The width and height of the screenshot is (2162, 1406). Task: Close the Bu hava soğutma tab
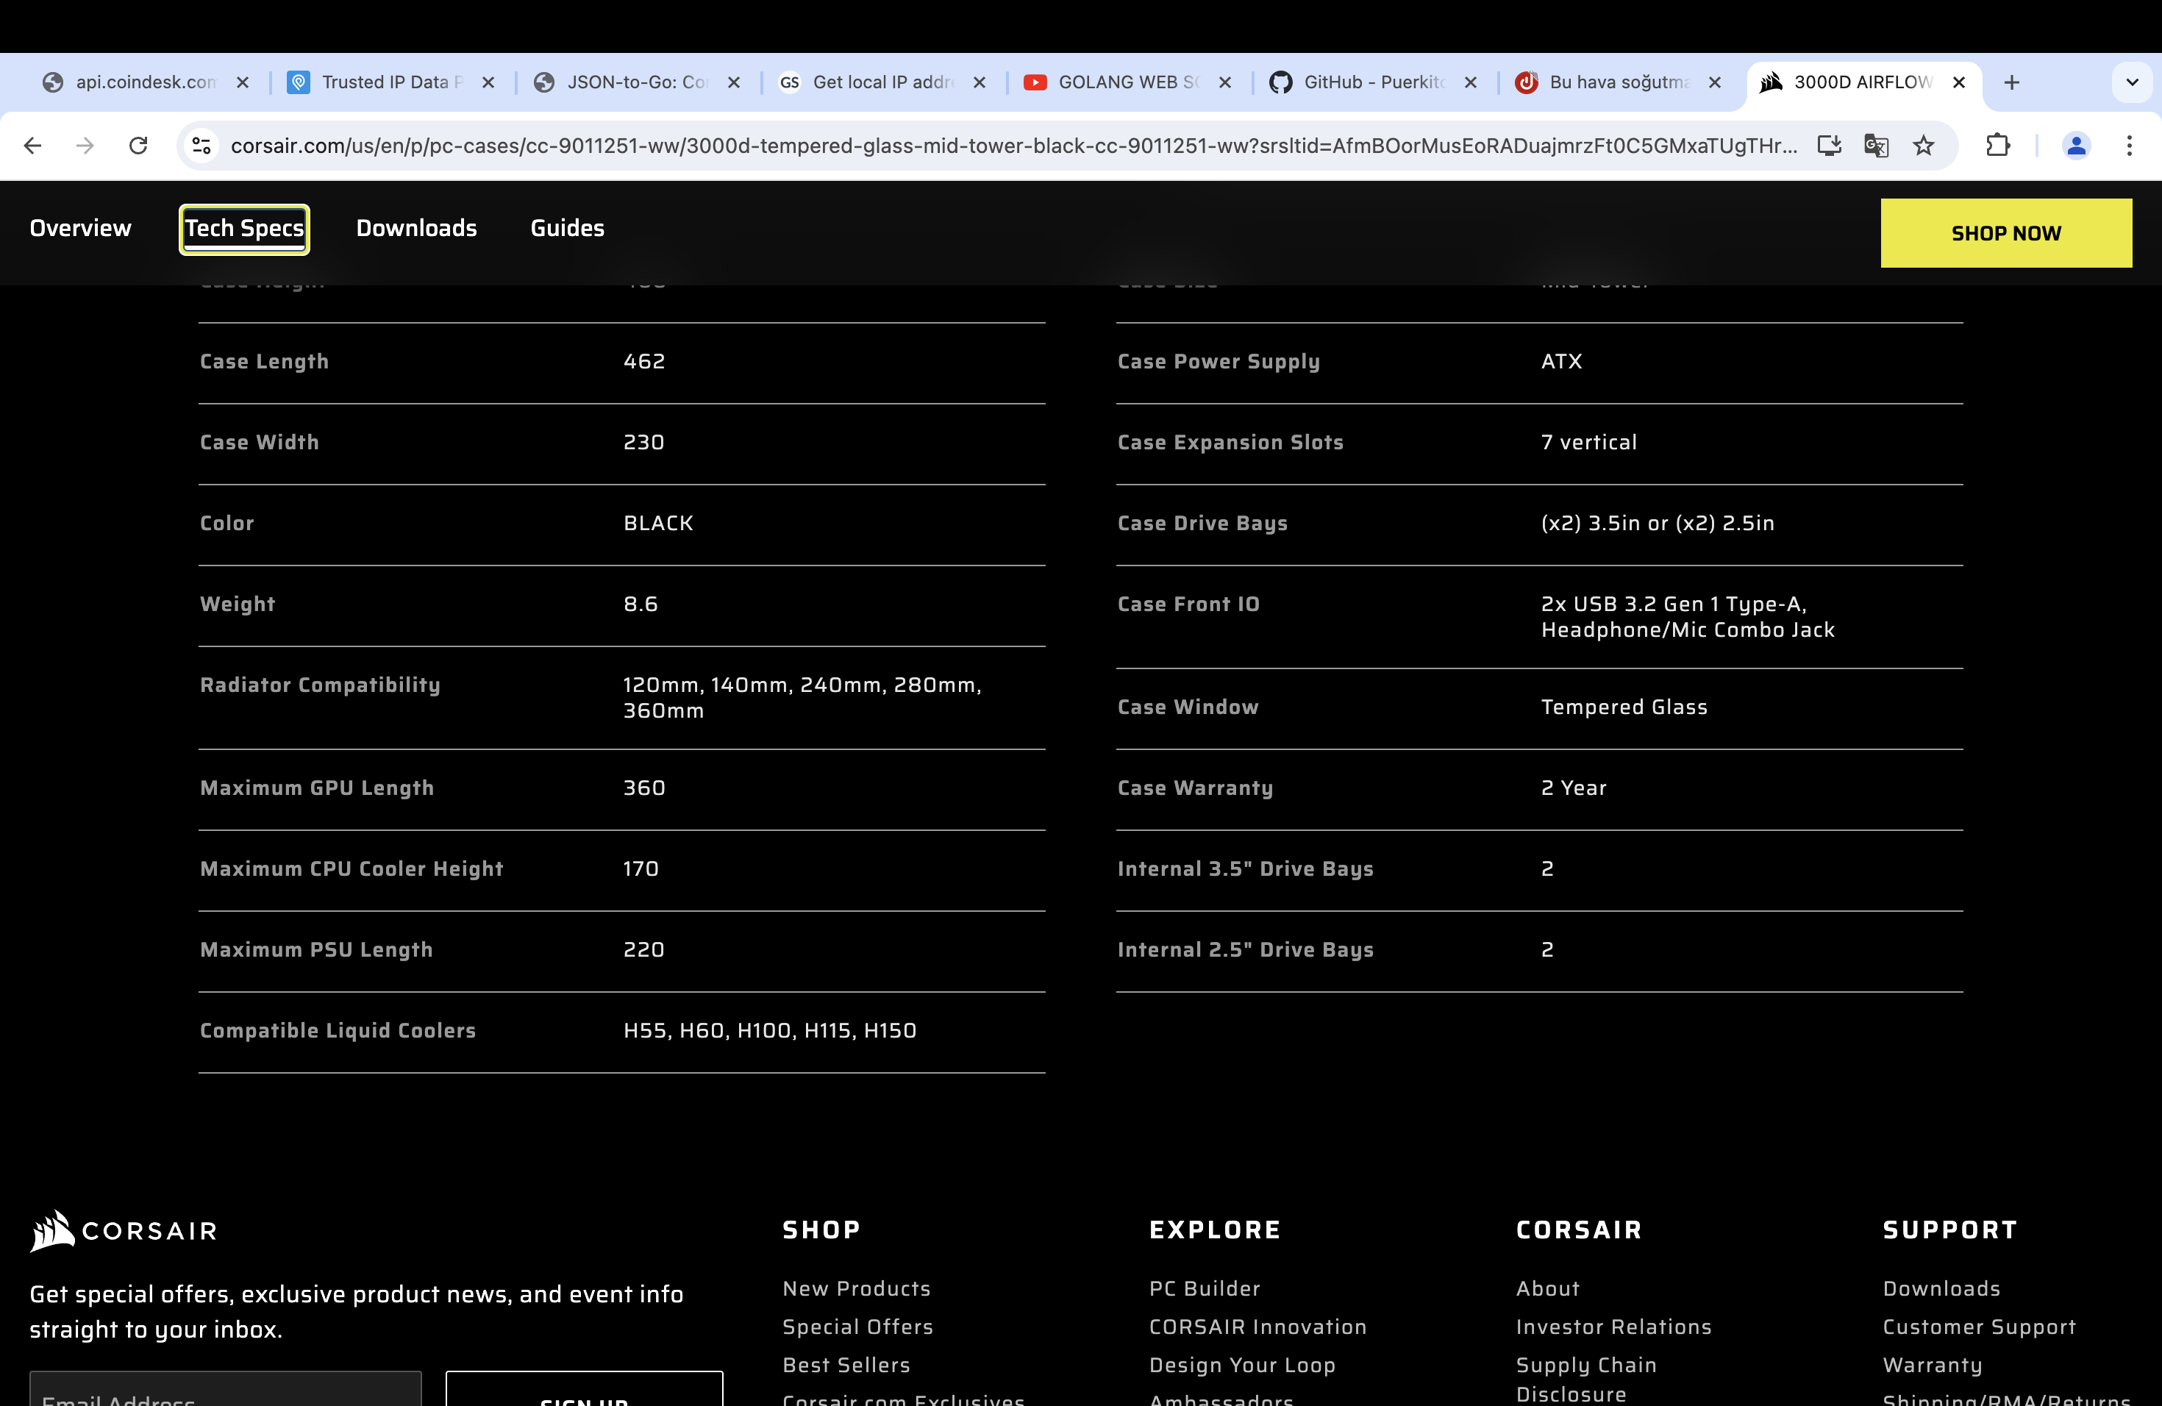coord(1715,82)
